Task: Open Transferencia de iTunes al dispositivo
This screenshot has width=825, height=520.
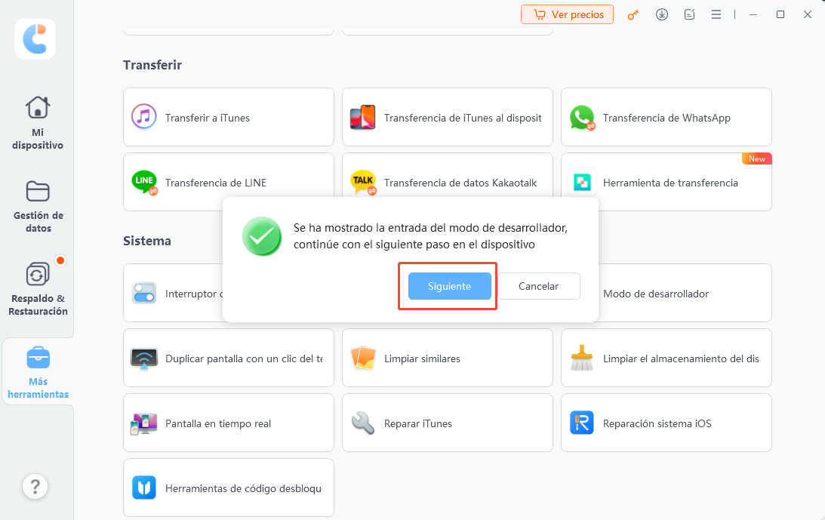Action: click(448, 117)
